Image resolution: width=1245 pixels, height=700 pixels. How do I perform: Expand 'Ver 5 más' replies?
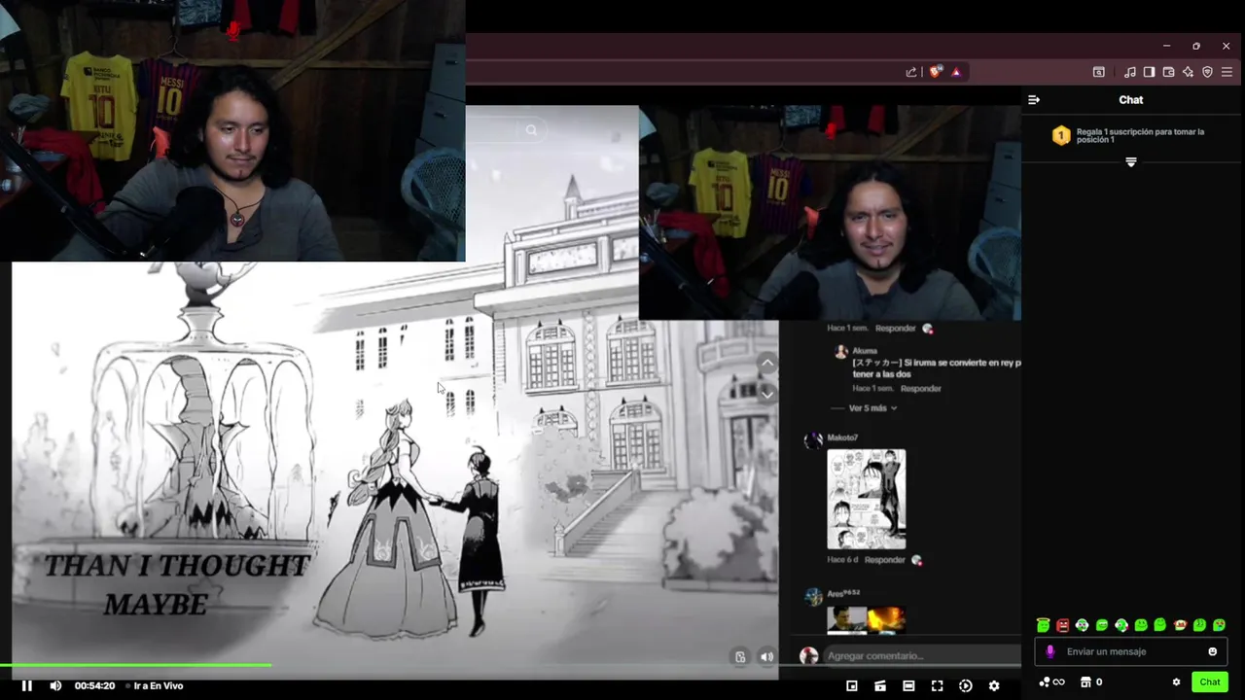pos(872,408)
